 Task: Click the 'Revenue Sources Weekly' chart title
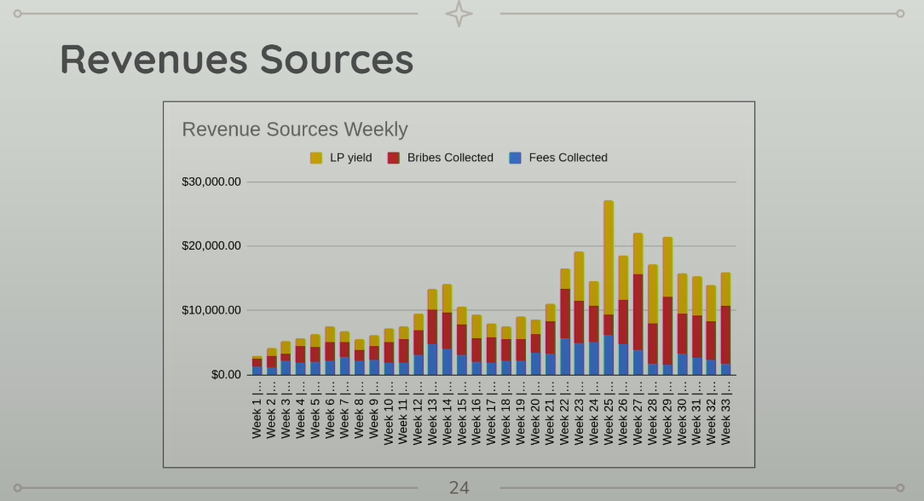click(295, 130)
